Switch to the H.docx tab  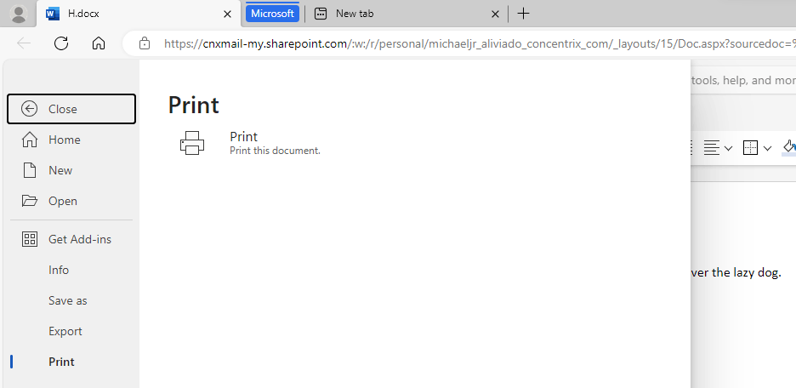[x=138, y=14]
